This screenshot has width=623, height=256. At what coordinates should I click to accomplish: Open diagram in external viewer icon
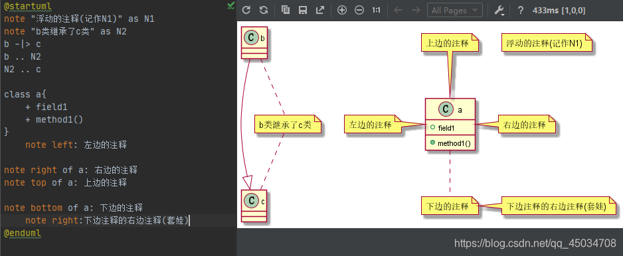coord(320,10)
